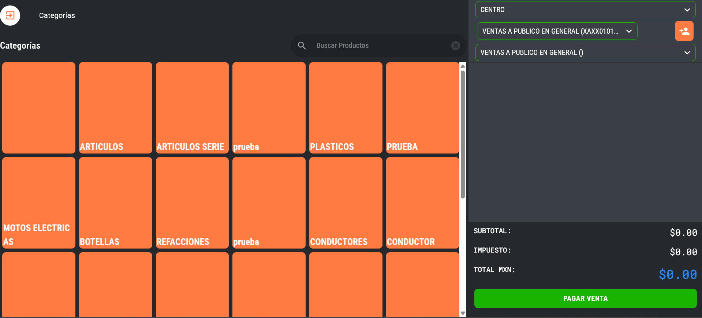
Task: Click the add customer icon button
Action: tap(684, 31)
